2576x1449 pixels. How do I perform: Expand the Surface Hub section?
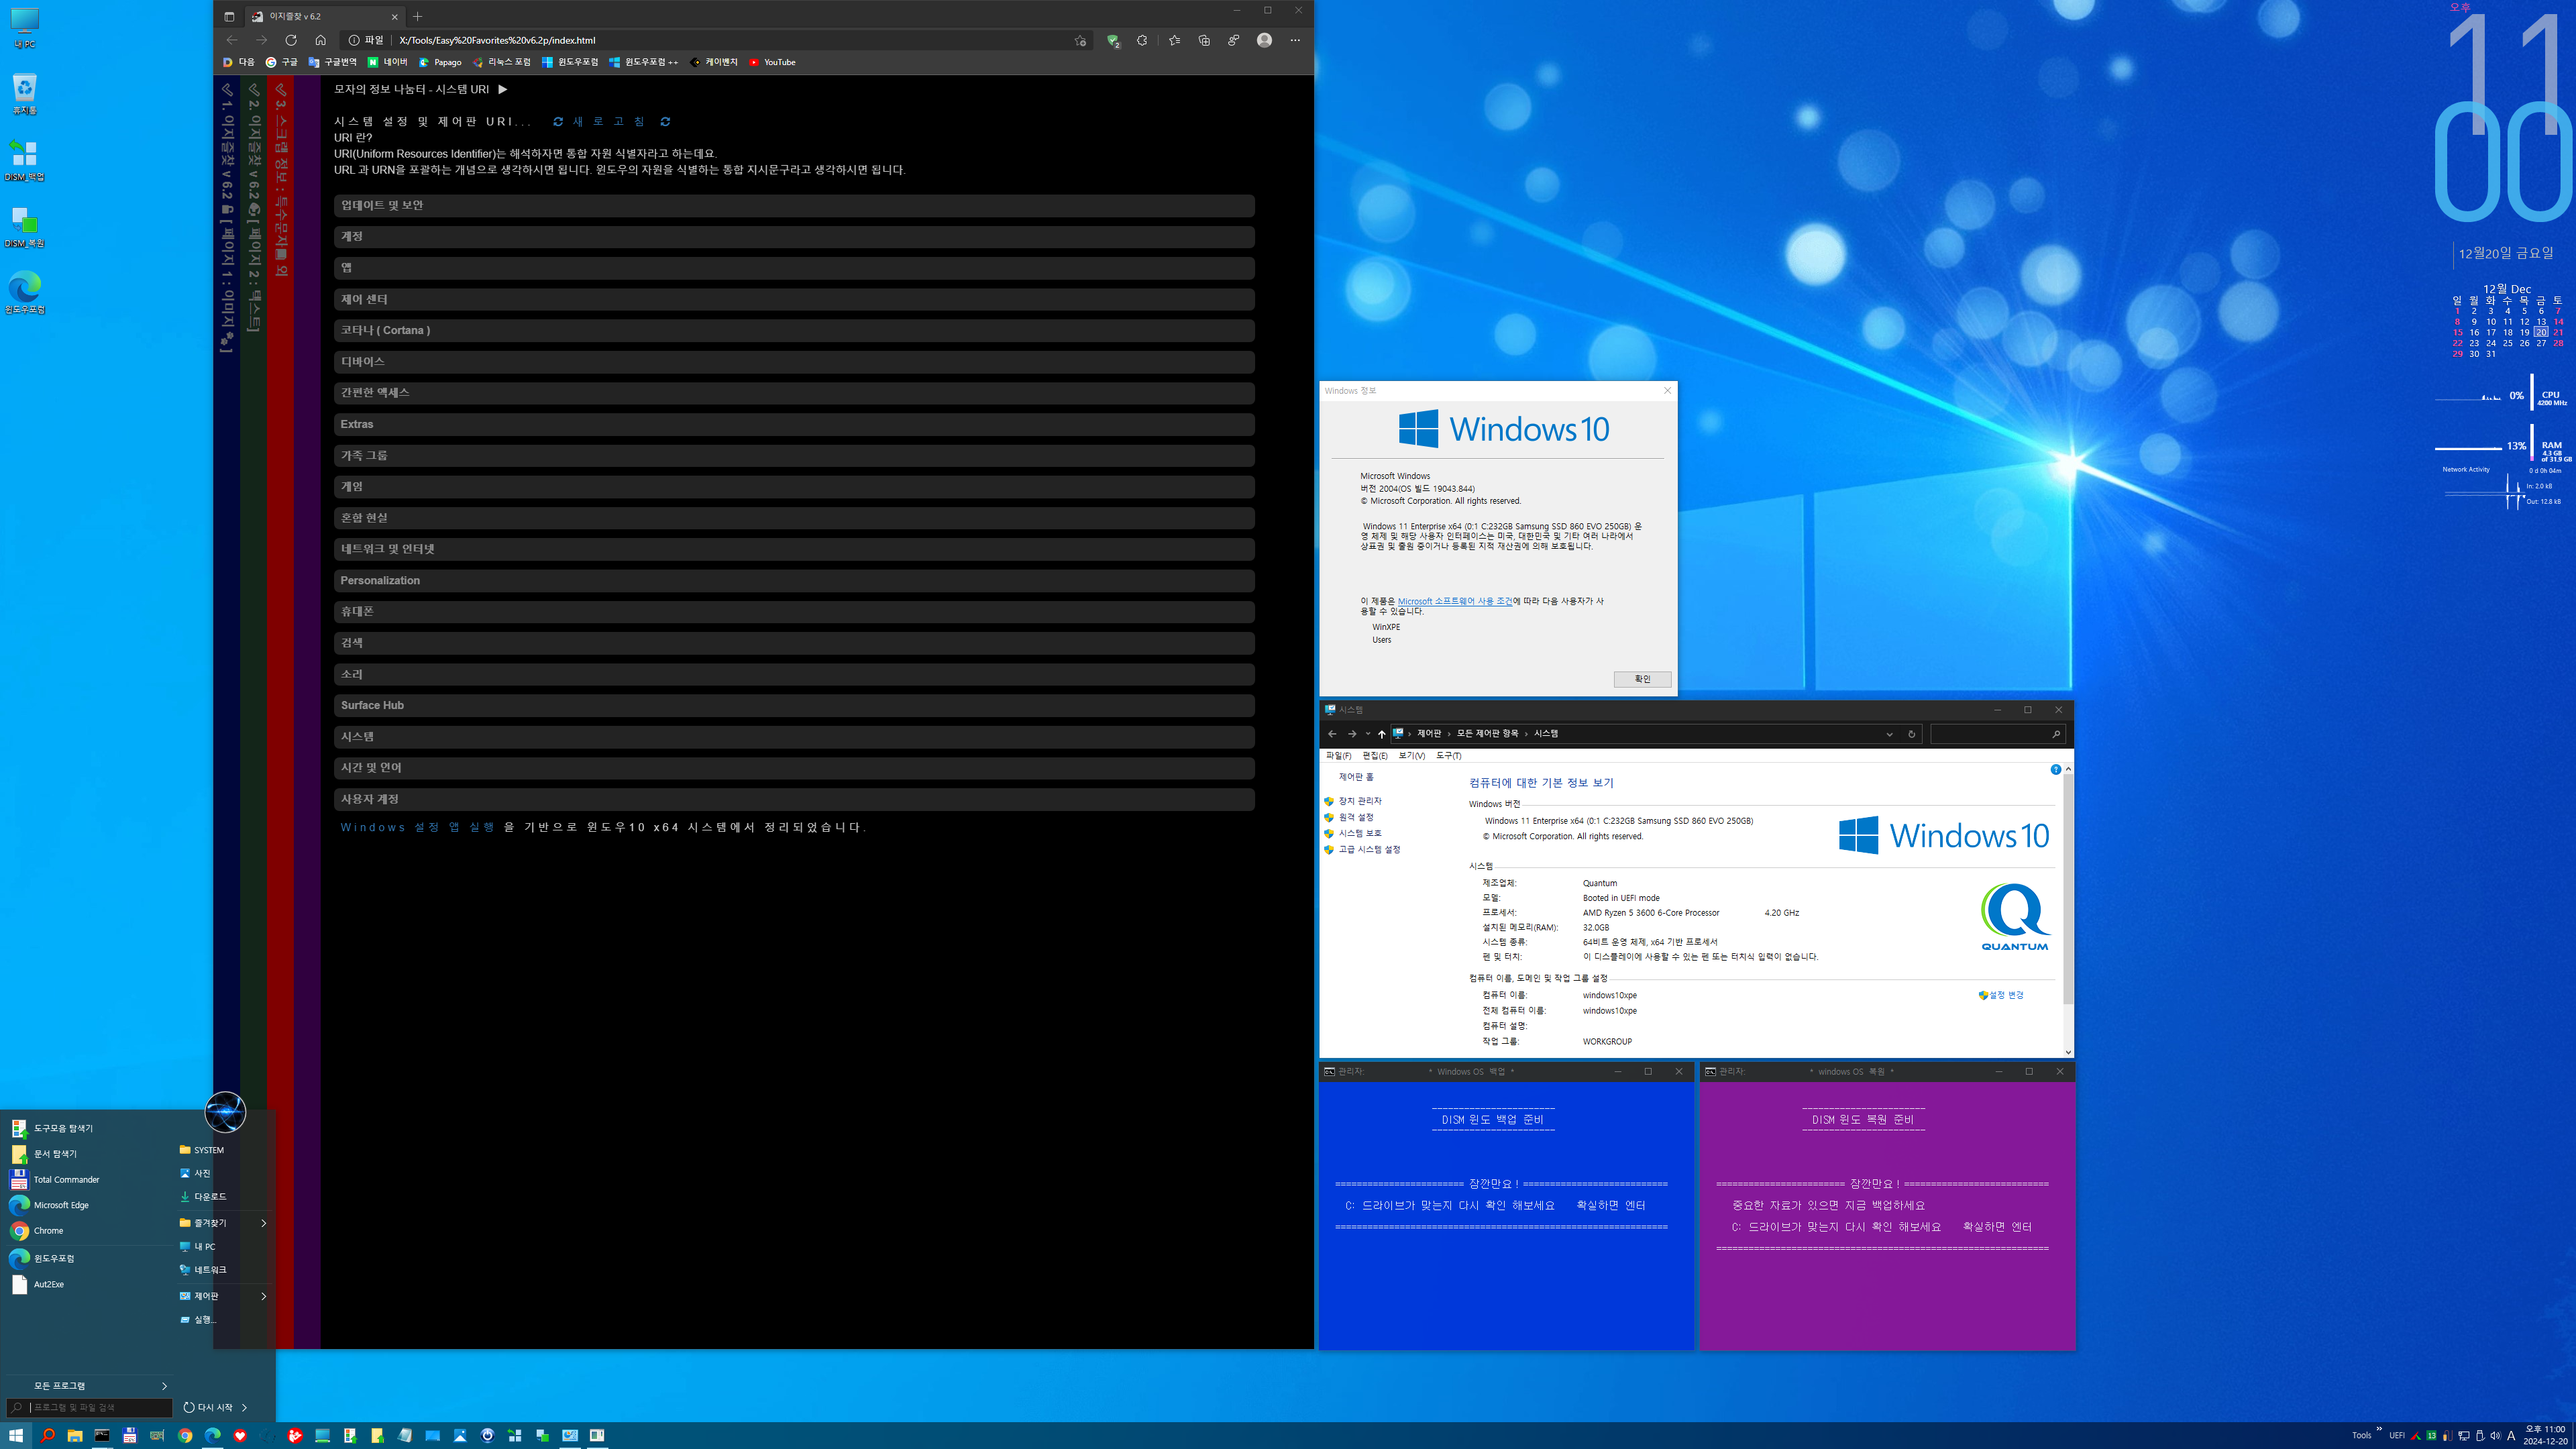(x=794, y=705)
